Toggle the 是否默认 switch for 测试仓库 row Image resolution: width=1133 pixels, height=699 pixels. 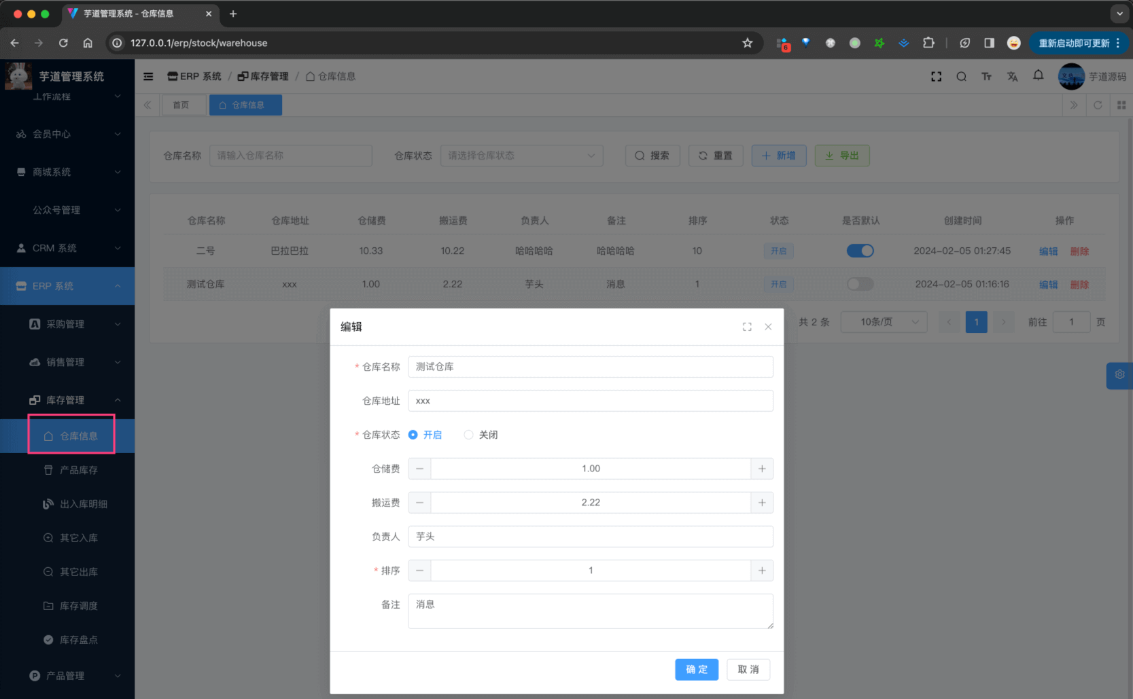(860, 284)
